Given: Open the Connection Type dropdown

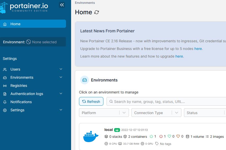Looking at the screenshot, I should [156, 113].
